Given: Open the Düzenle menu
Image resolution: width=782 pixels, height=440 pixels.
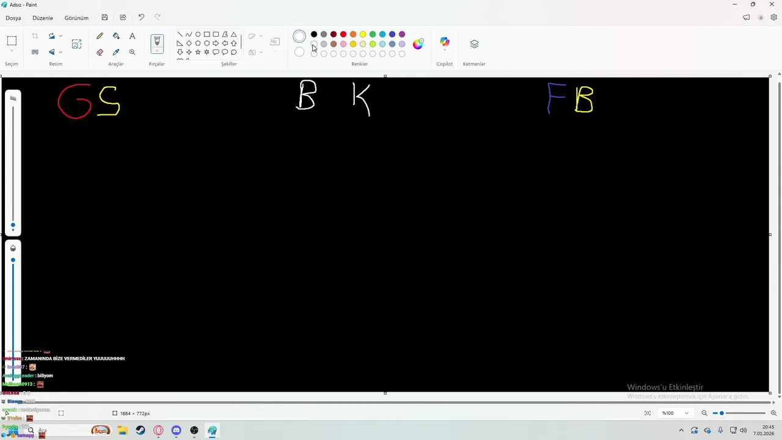Looking at the screenshot, I should [43, 18].
